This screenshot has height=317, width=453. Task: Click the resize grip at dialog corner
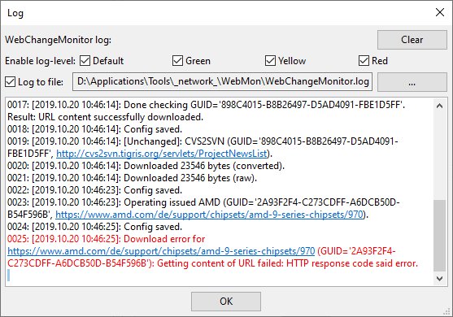pyautogui.click(x=448, y=312)
